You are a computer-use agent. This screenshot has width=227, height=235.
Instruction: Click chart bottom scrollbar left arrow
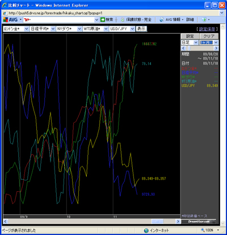click(5, 221)
